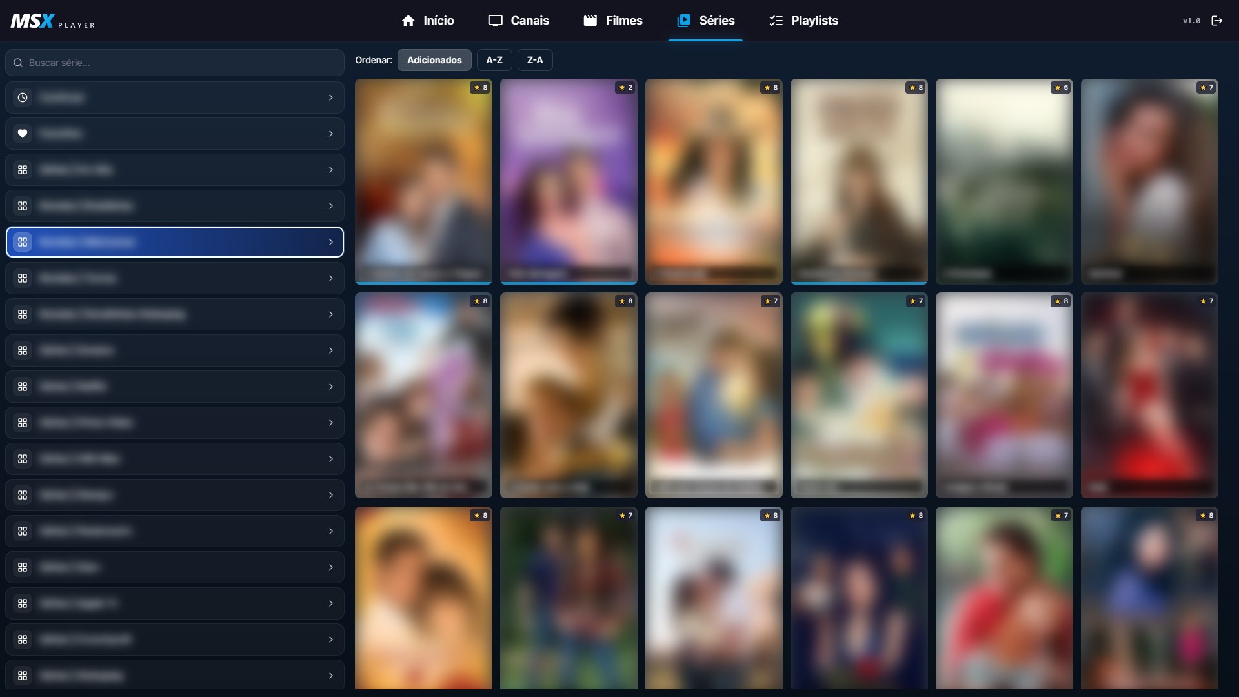Click the v1.0 version label
Image resolution: width=1239 pixels, height=697 pixels.
(x=1191, y=21)
